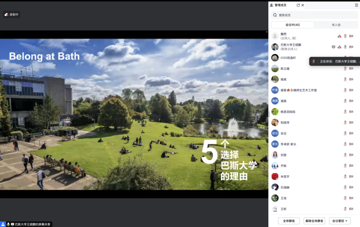This screenshot has height=227, width=360.
Task: Mute 巴斯大学王硕鹏's microphone
Action: [345, 47]
